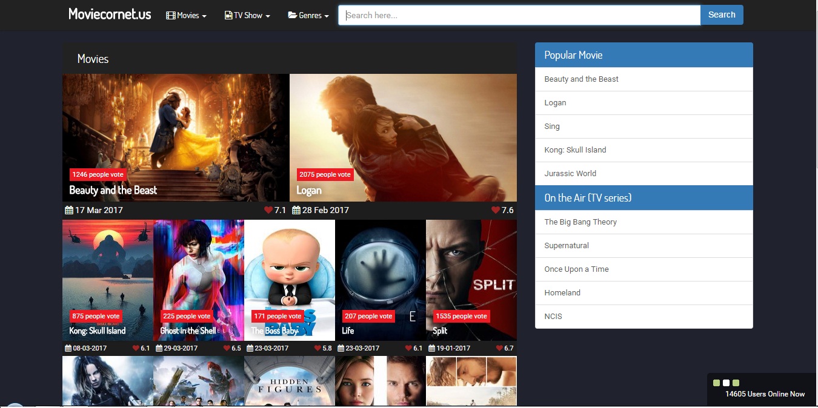Click the heart icon beside rating 7.1
This screenshot has height=408, width=818.
pos(268,210)
